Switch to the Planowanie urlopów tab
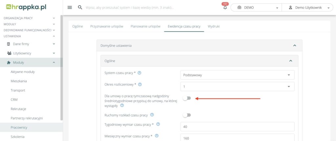 coord(145,26)
